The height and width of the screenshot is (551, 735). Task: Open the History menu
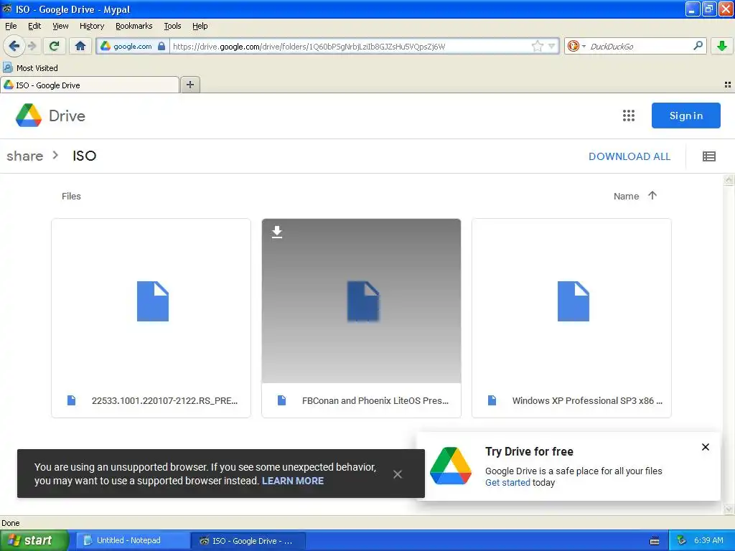click(91, 26)
